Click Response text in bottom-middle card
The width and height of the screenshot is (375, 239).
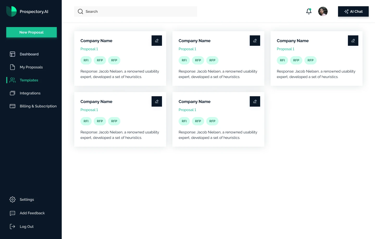point(218,135)
